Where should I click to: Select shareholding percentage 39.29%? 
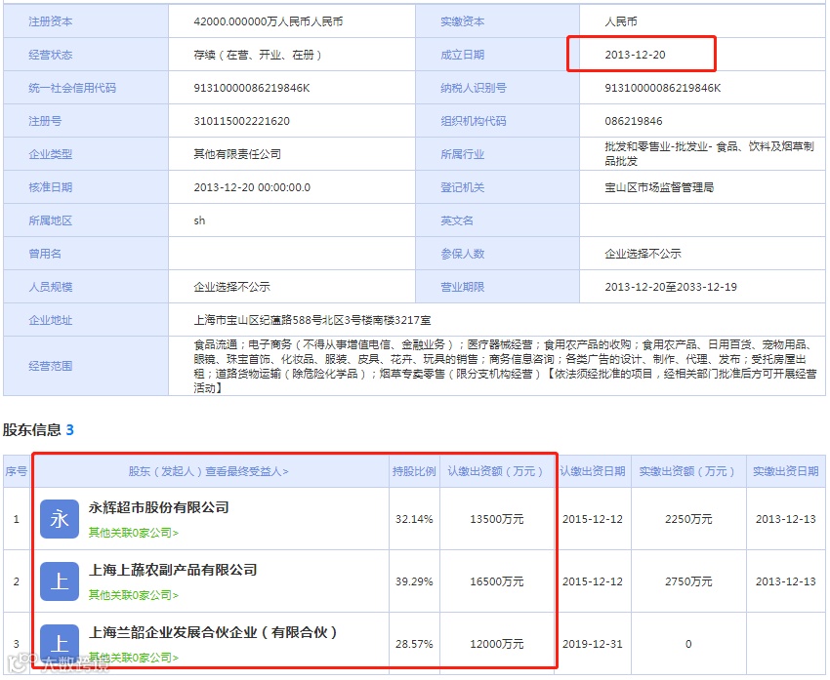414,581
